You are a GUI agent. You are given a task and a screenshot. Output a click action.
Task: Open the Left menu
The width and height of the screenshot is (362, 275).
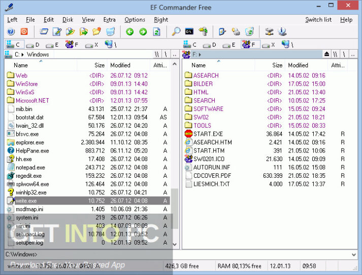12,20
